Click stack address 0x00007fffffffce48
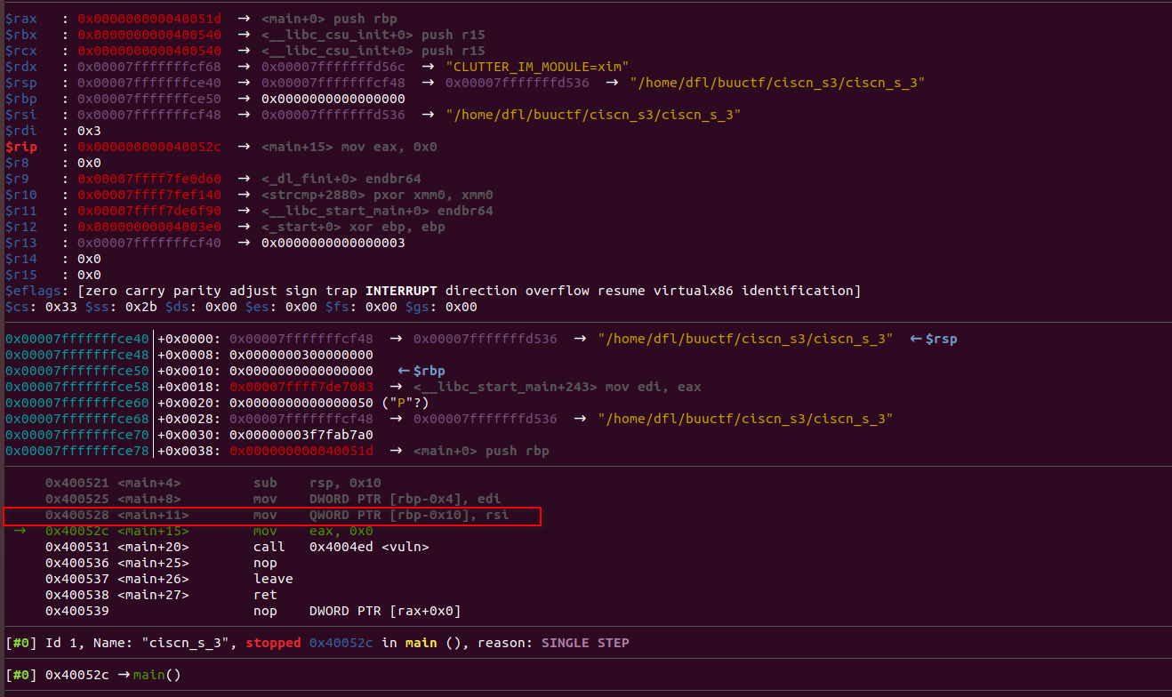Viewport: 1172px width, 697px height. click(78, 355)
